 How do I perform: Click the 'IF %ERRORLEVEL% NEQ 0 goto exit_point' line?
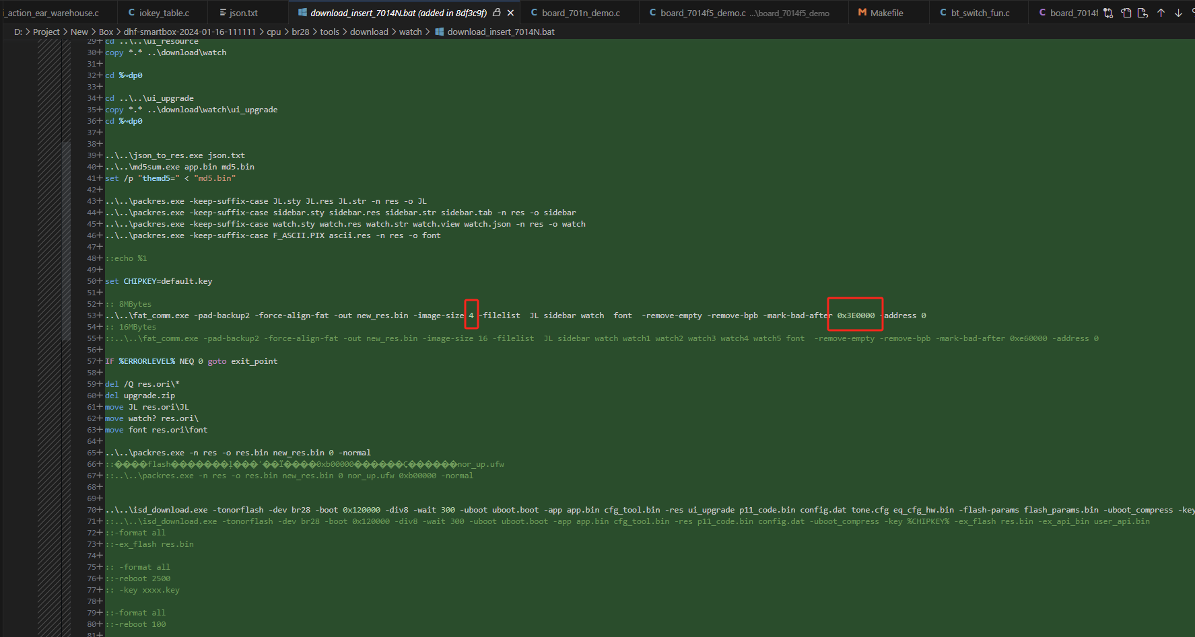(x=191, y=361)
